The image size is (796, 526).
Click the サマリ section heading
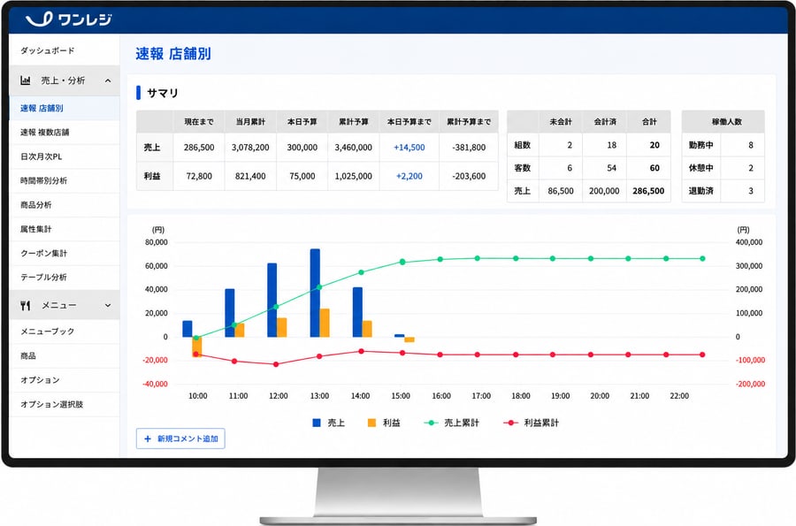(163, 93)
